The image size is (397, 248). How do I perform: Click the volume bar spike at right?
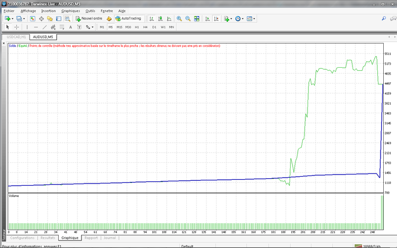pos(382,212)
